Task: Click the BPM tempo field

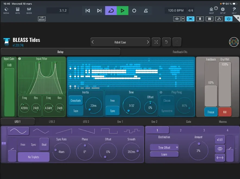Action: tap(176, 11)
